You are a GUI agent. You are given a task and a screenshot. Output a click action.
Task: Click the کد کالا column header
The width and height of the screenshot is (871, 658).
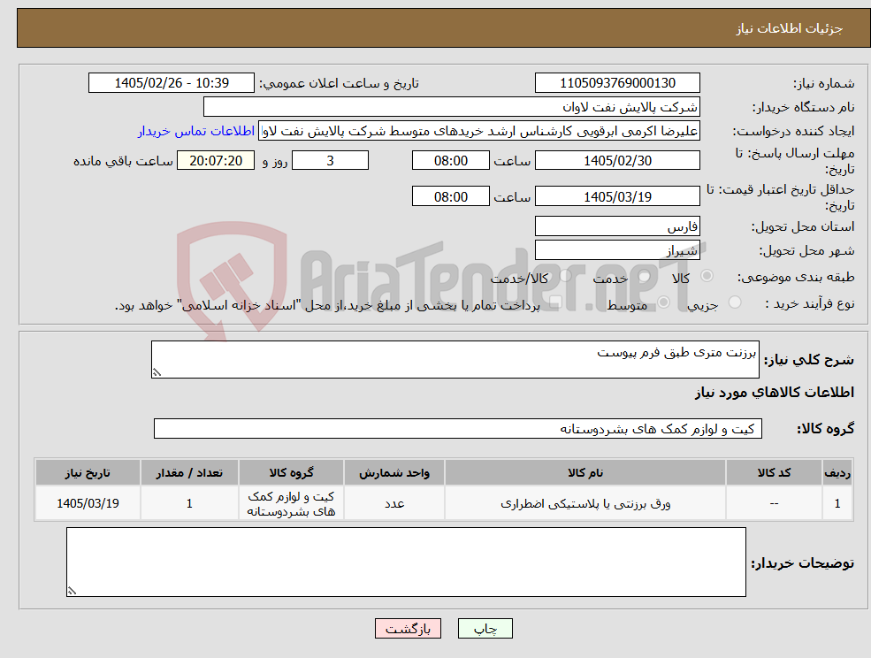pyautogui.click(x=774, y=472)
